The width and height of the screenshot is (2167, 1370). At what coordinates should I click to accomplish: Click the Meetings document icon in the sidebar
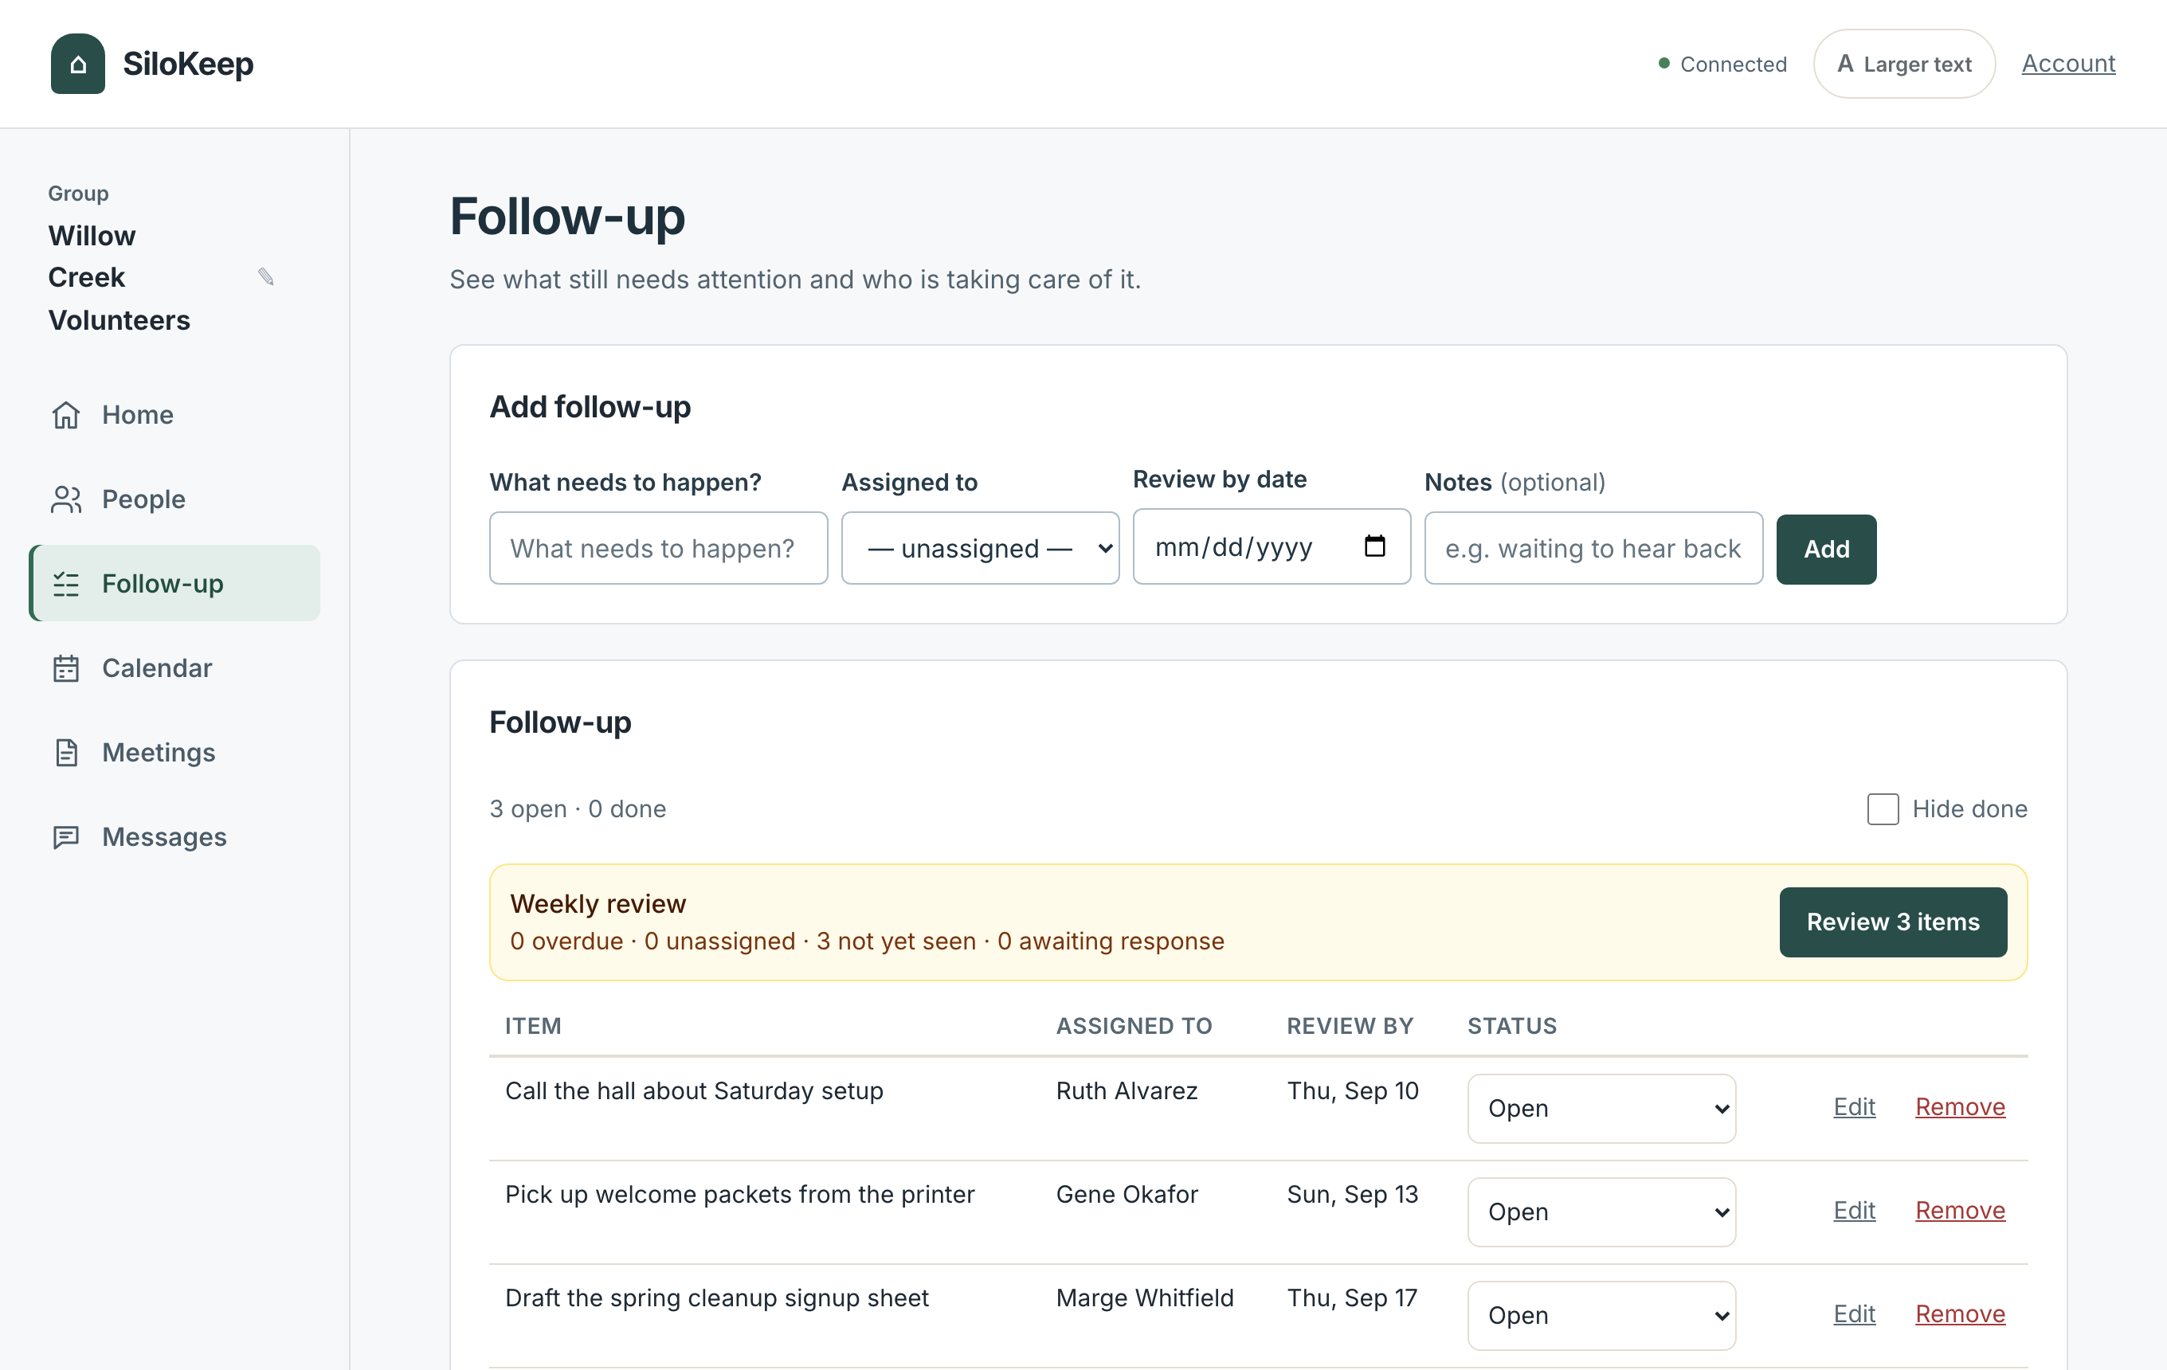point(65,753)
